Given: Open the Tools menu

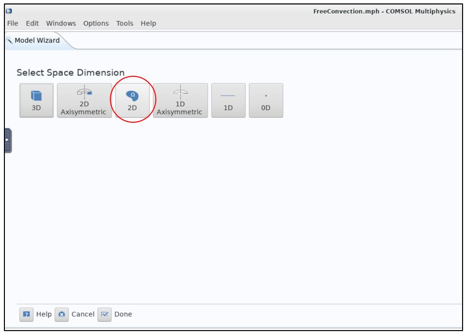Looking at the screenshot, I should [125, 23].
